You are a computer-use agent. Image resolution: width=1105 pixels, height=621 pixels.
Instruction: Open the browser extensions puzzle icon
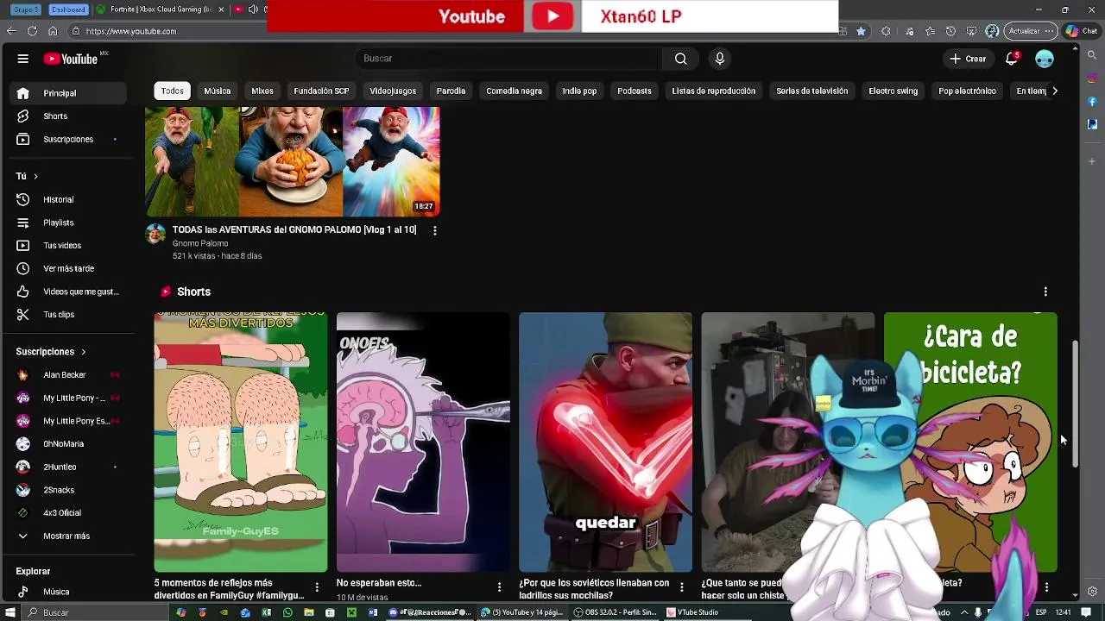[x=886, y=31]
